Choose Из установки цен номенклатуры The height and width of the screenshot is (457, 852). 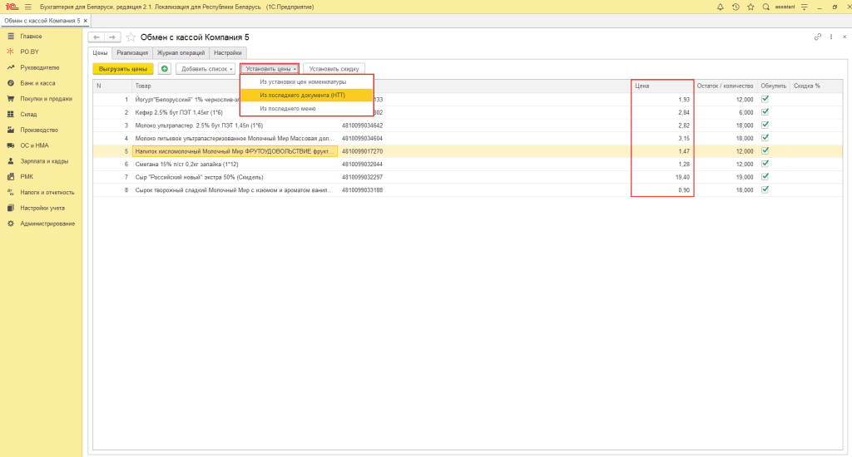point(306,82)
